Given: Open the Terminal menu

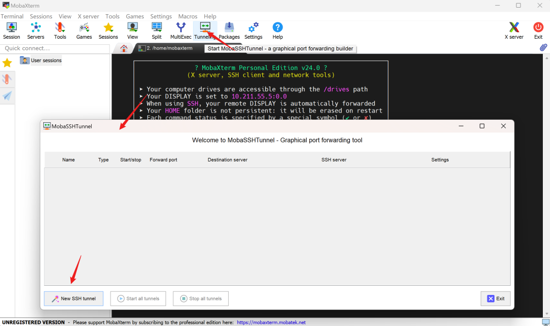Looking at the screenshot, I should tap(12, 16).
